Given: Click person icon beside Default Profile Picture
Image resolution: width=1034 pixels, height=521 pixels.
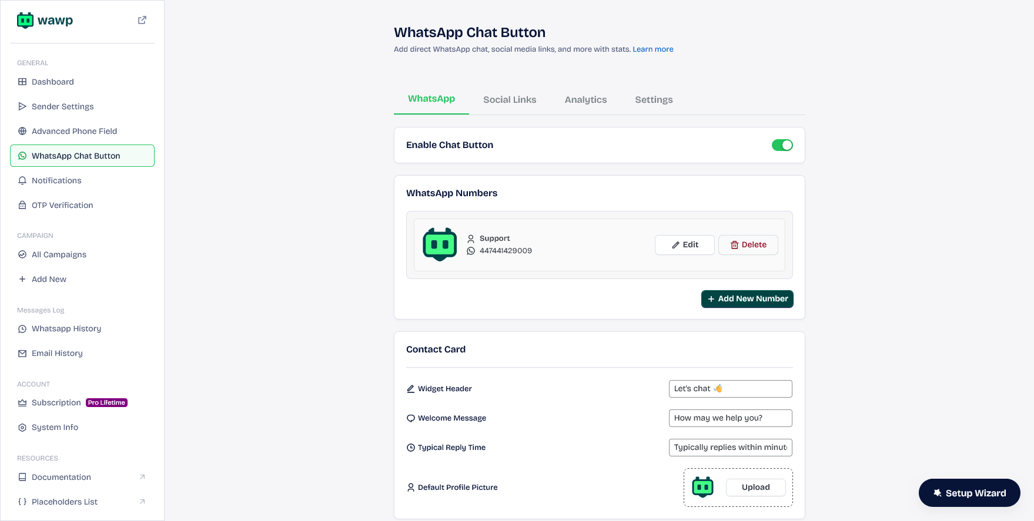Looking at the screenshot, I should (411, 488).
